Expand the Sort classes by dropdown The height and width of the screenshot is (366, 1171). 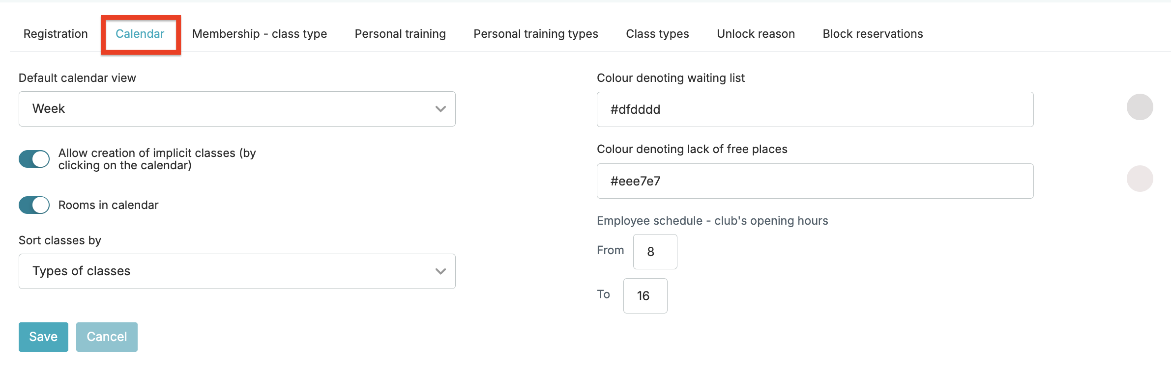(236, 271)
